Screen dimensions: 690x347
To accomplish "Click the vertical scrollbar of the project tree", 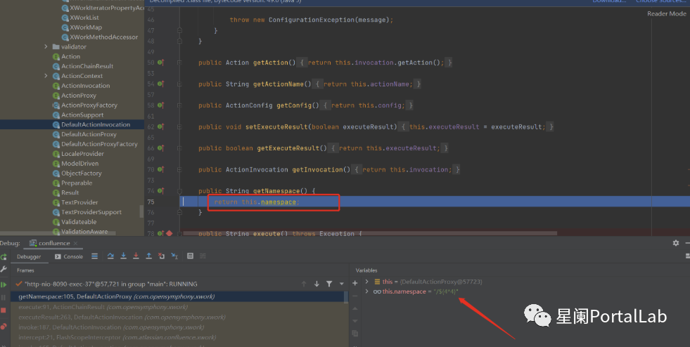I will (141, 211).
